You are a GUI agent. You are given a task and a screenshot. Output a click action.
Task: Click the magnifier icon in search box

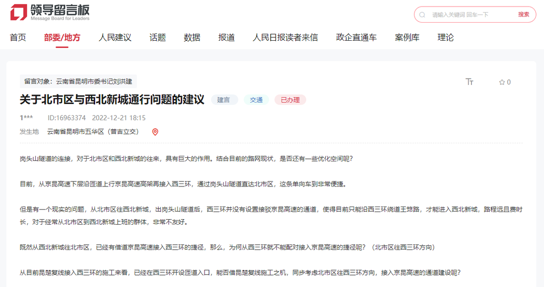pos(422,15)
